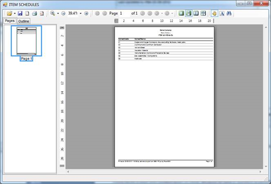Select the Page 1 thumbnail

(x=27, y=41)
